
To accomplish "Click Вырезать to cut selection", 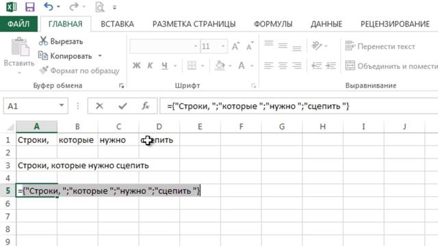I will (x=61, y=41).
